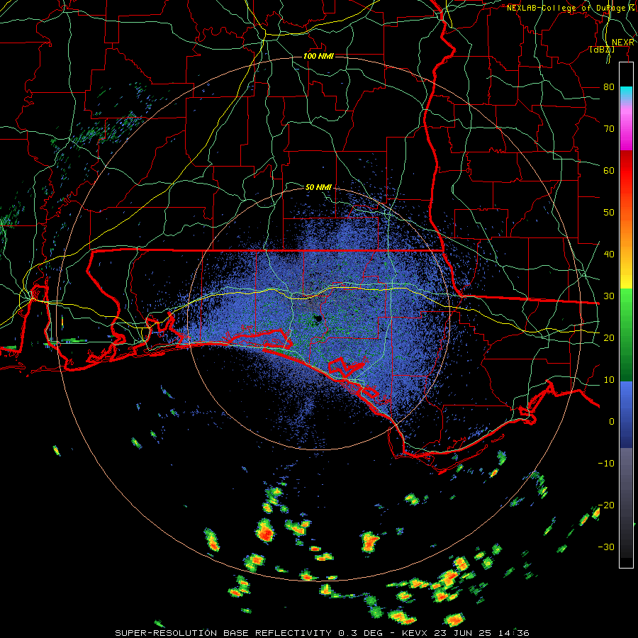Click the NEXR label at the top right

tap(623, 43)
